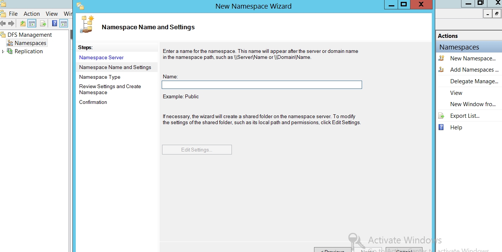Toggle Show/Hide Action Pane toolbar icon
This screenshot has width=502, height=252.
[64, 24]
